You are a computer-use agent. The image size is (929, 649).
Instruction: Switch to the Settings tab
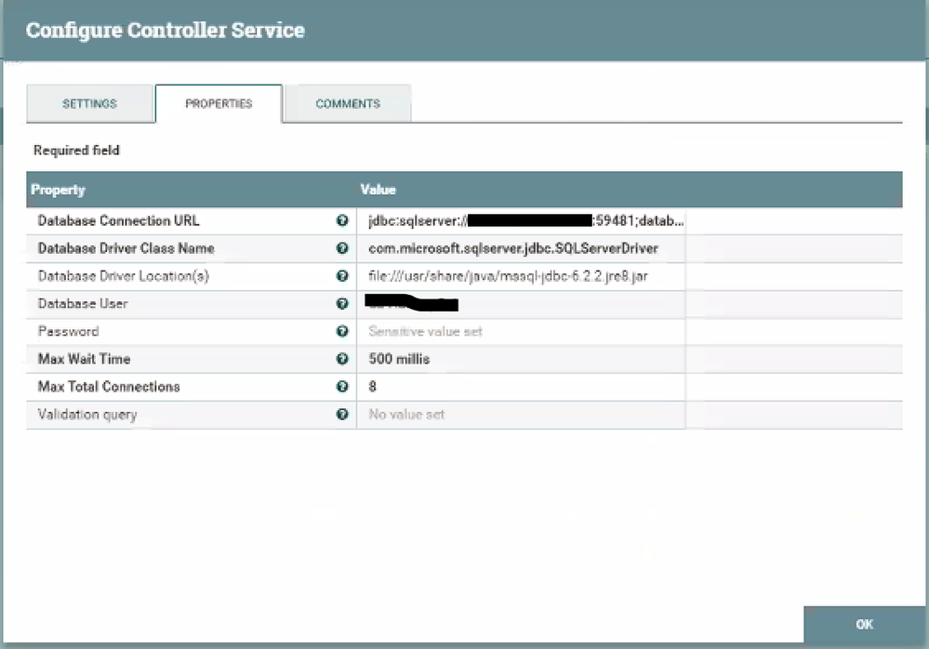pos(89,104)
